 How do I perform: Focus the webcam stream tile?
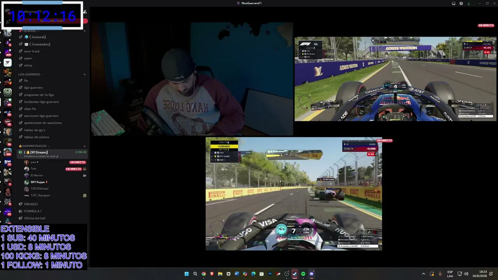pos(192,79)
